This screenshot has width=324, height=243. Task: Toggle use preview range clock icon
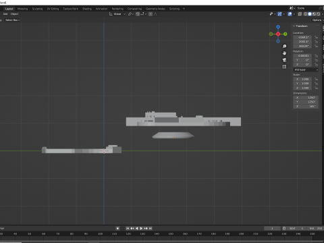[x=284, y=228]
